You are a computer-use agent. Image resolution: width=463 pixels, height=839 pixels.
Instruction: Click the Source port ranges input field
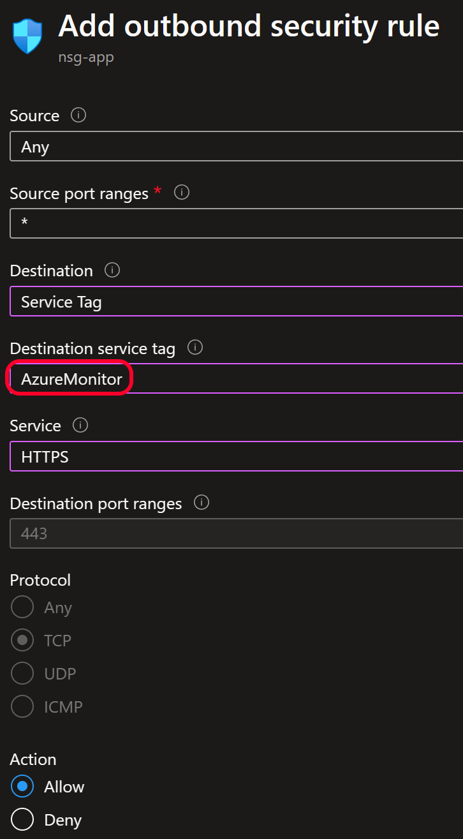(x=237, y=223)
